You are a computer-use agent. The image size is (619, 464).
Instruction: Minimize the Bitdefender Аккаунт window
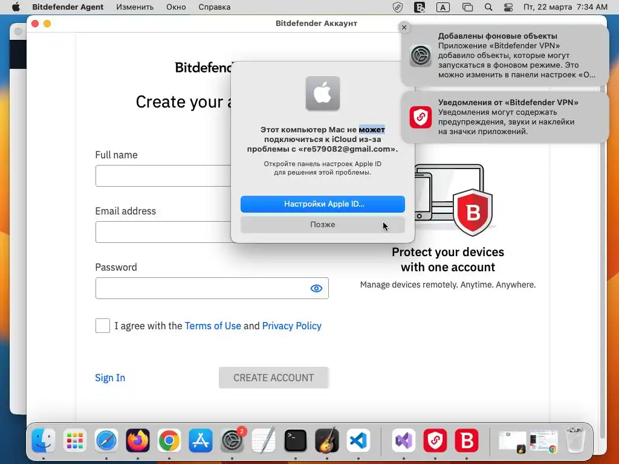[x=47, y=24]
